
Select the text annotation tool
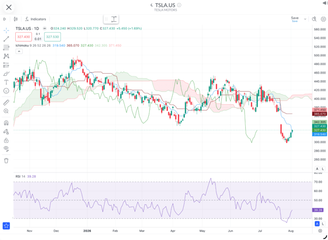click(7, 82)
